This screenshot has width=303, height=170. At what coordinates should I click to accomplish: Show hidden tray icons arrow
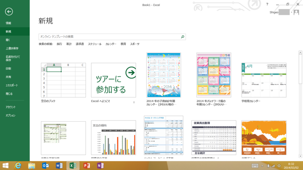coord(262,166)
